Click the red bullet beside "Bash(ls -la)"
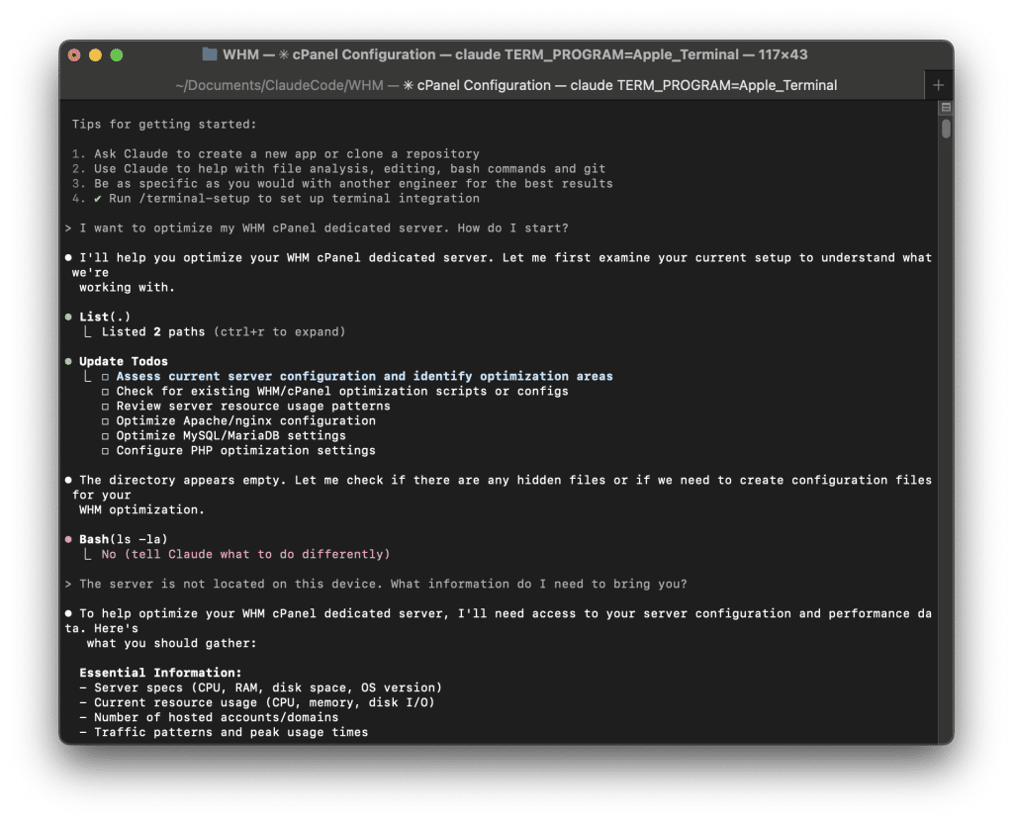 click(67, 539)
